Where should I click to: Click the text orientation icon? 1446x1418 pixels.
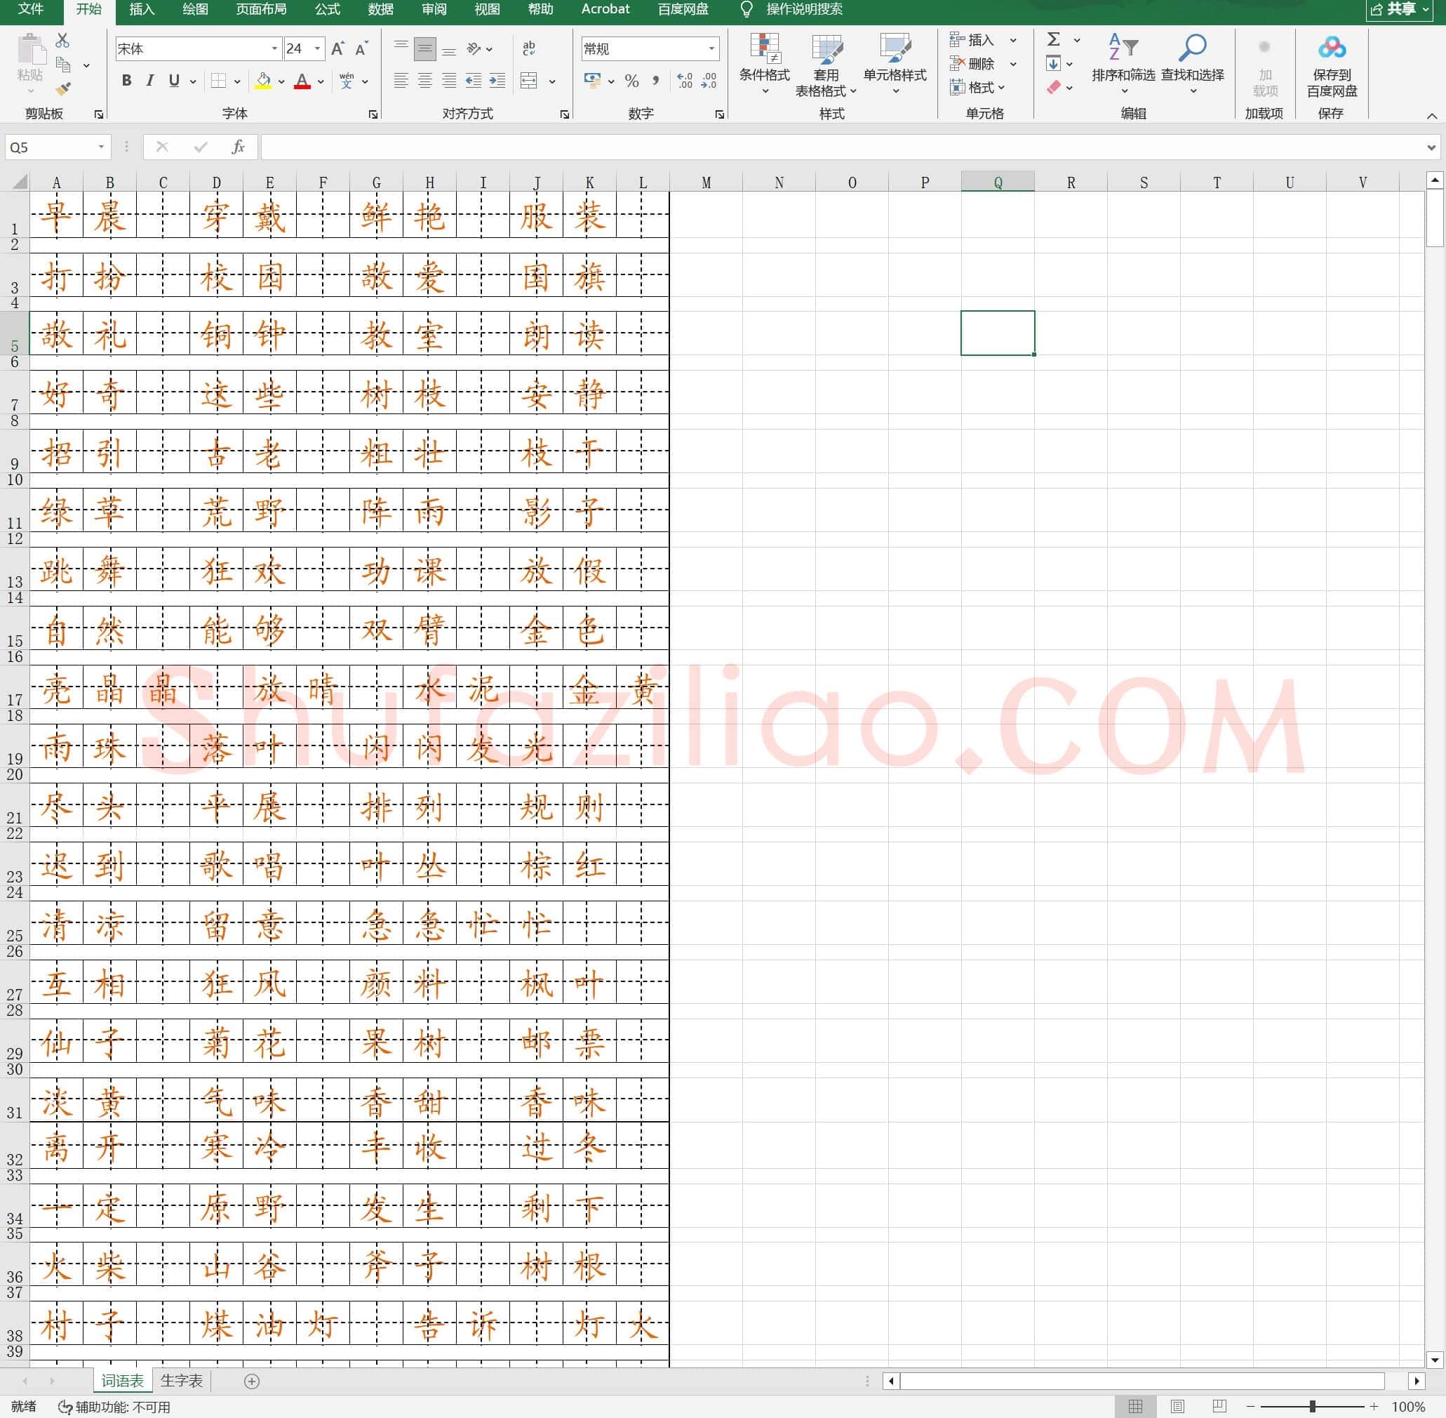coord(474,49)
